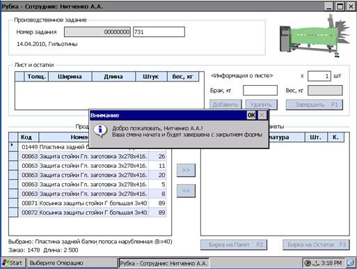Click the task number field containing 731
357x269 pixels.
click(x=159, y=32)
